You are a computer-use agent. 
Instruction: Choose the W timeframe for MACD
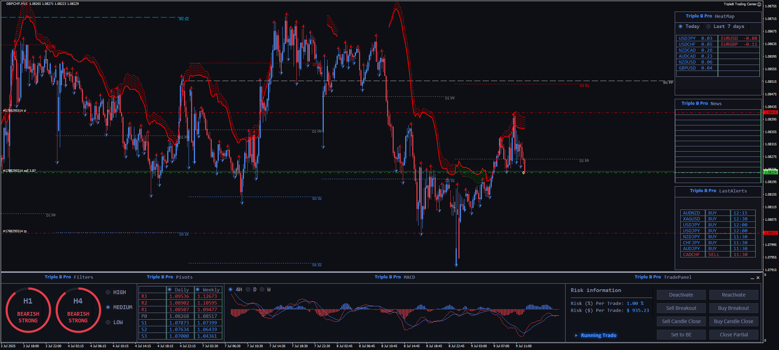[x=262, y=290]
